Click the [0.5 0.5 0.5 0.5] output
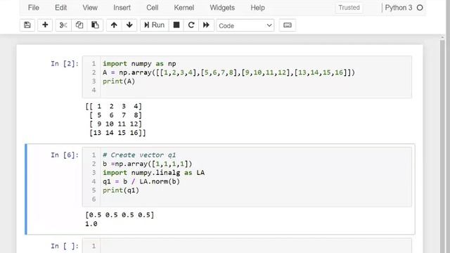The image size is (450, 253). (120, 215)
